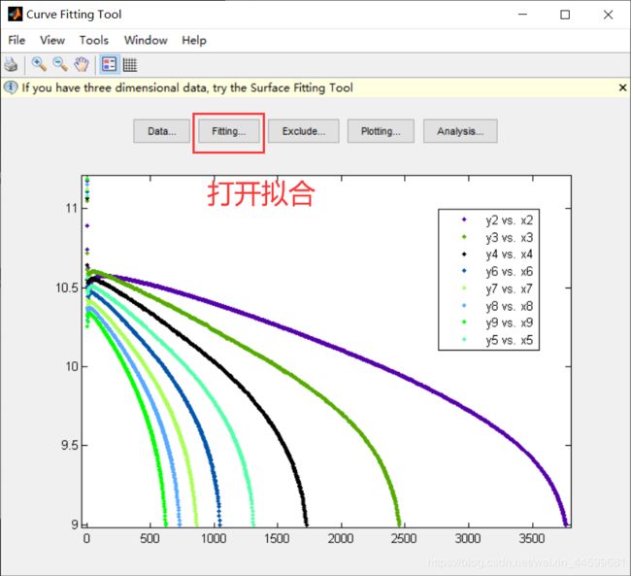The width and height of the screenshot is (631, 576).
Task: Click the MATLAB logo in title bar
Action: [x=16, y=15]
